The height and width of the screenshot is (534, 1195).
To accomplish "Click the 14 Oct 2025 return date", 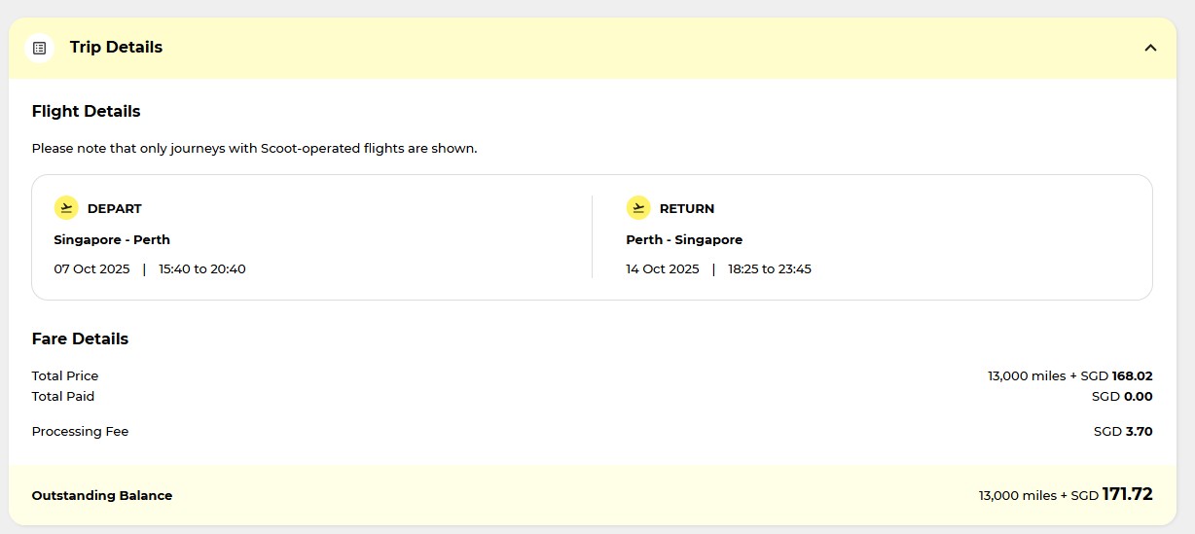I will 663,269.
